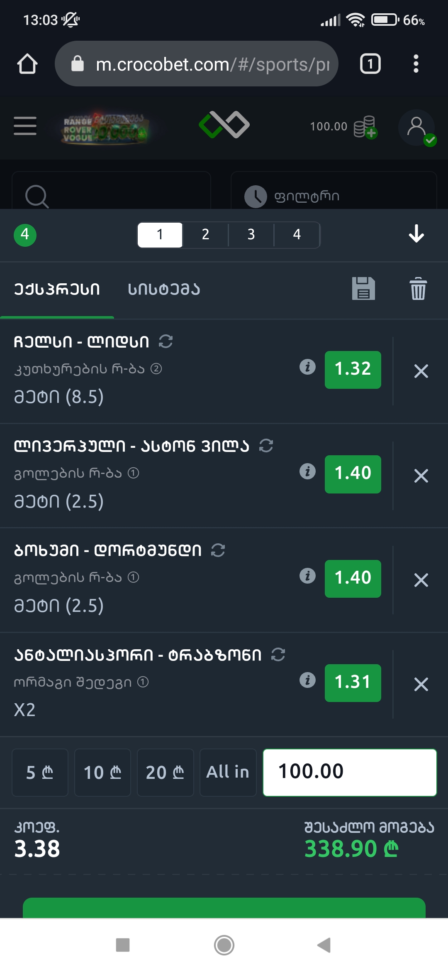Screen dimensions: 448x972
Task: Refresh odds for Liverpool – Aston Villa
Action: point(266,446)
